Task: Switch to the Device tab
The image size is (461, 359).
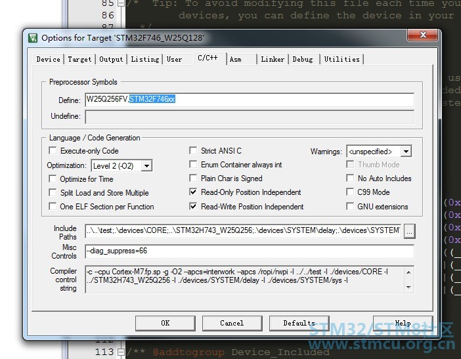Action: click(x=48, y=59)
